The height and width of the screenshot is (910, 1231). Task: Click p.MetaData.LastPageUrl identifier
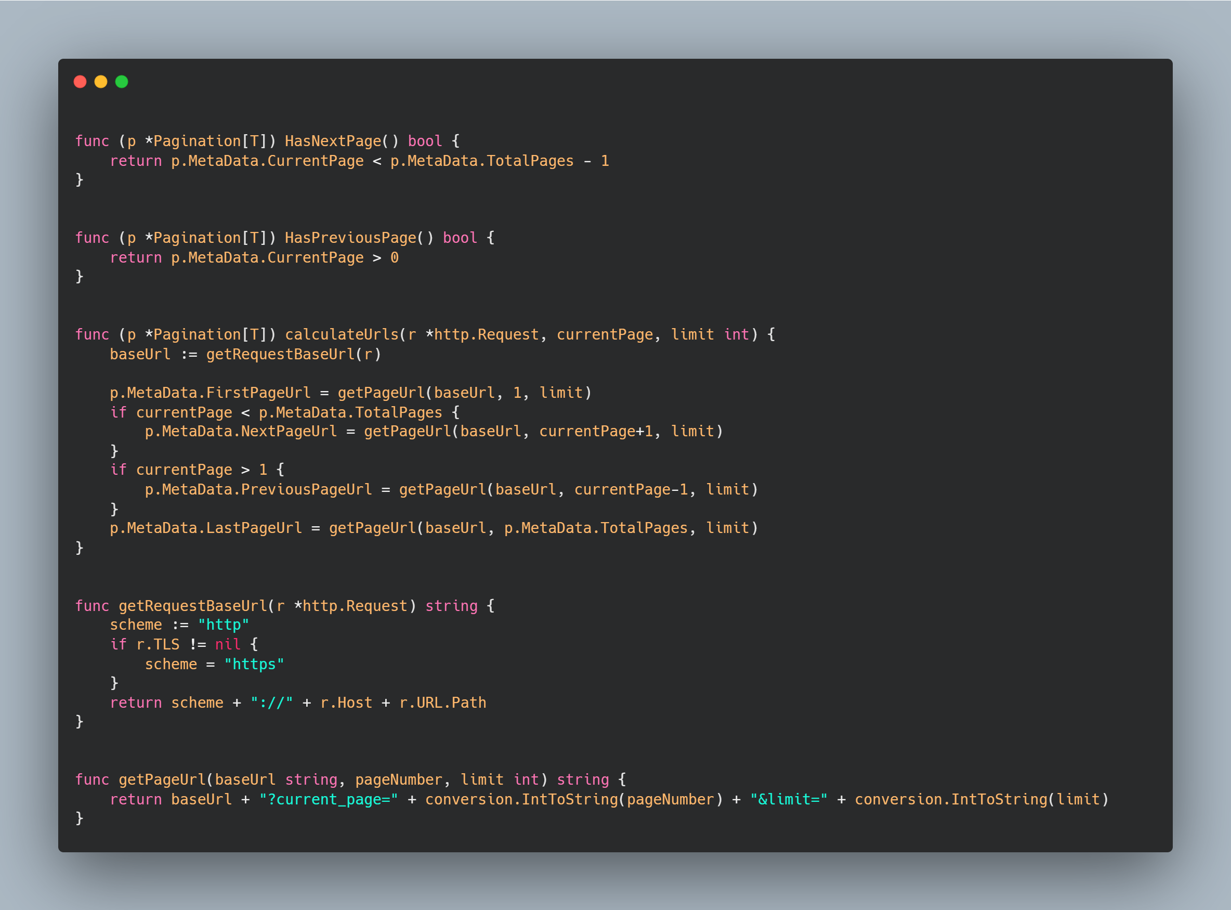coord(205,528)
